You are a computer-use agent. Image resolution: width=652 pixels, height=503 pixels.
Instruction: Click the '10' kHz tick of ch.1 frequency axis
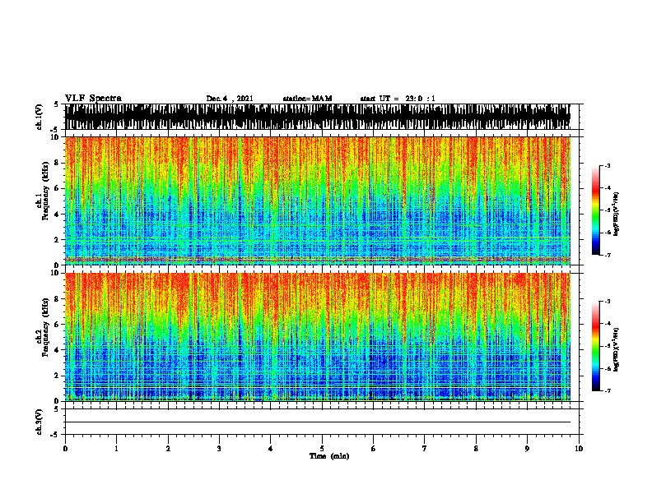(x=56, y=137)
